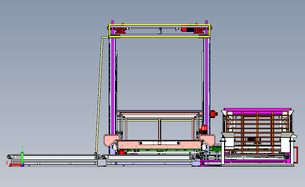Select the red motor at the top-left of the gantry
The image size is (305, 187).
(120, 30)
